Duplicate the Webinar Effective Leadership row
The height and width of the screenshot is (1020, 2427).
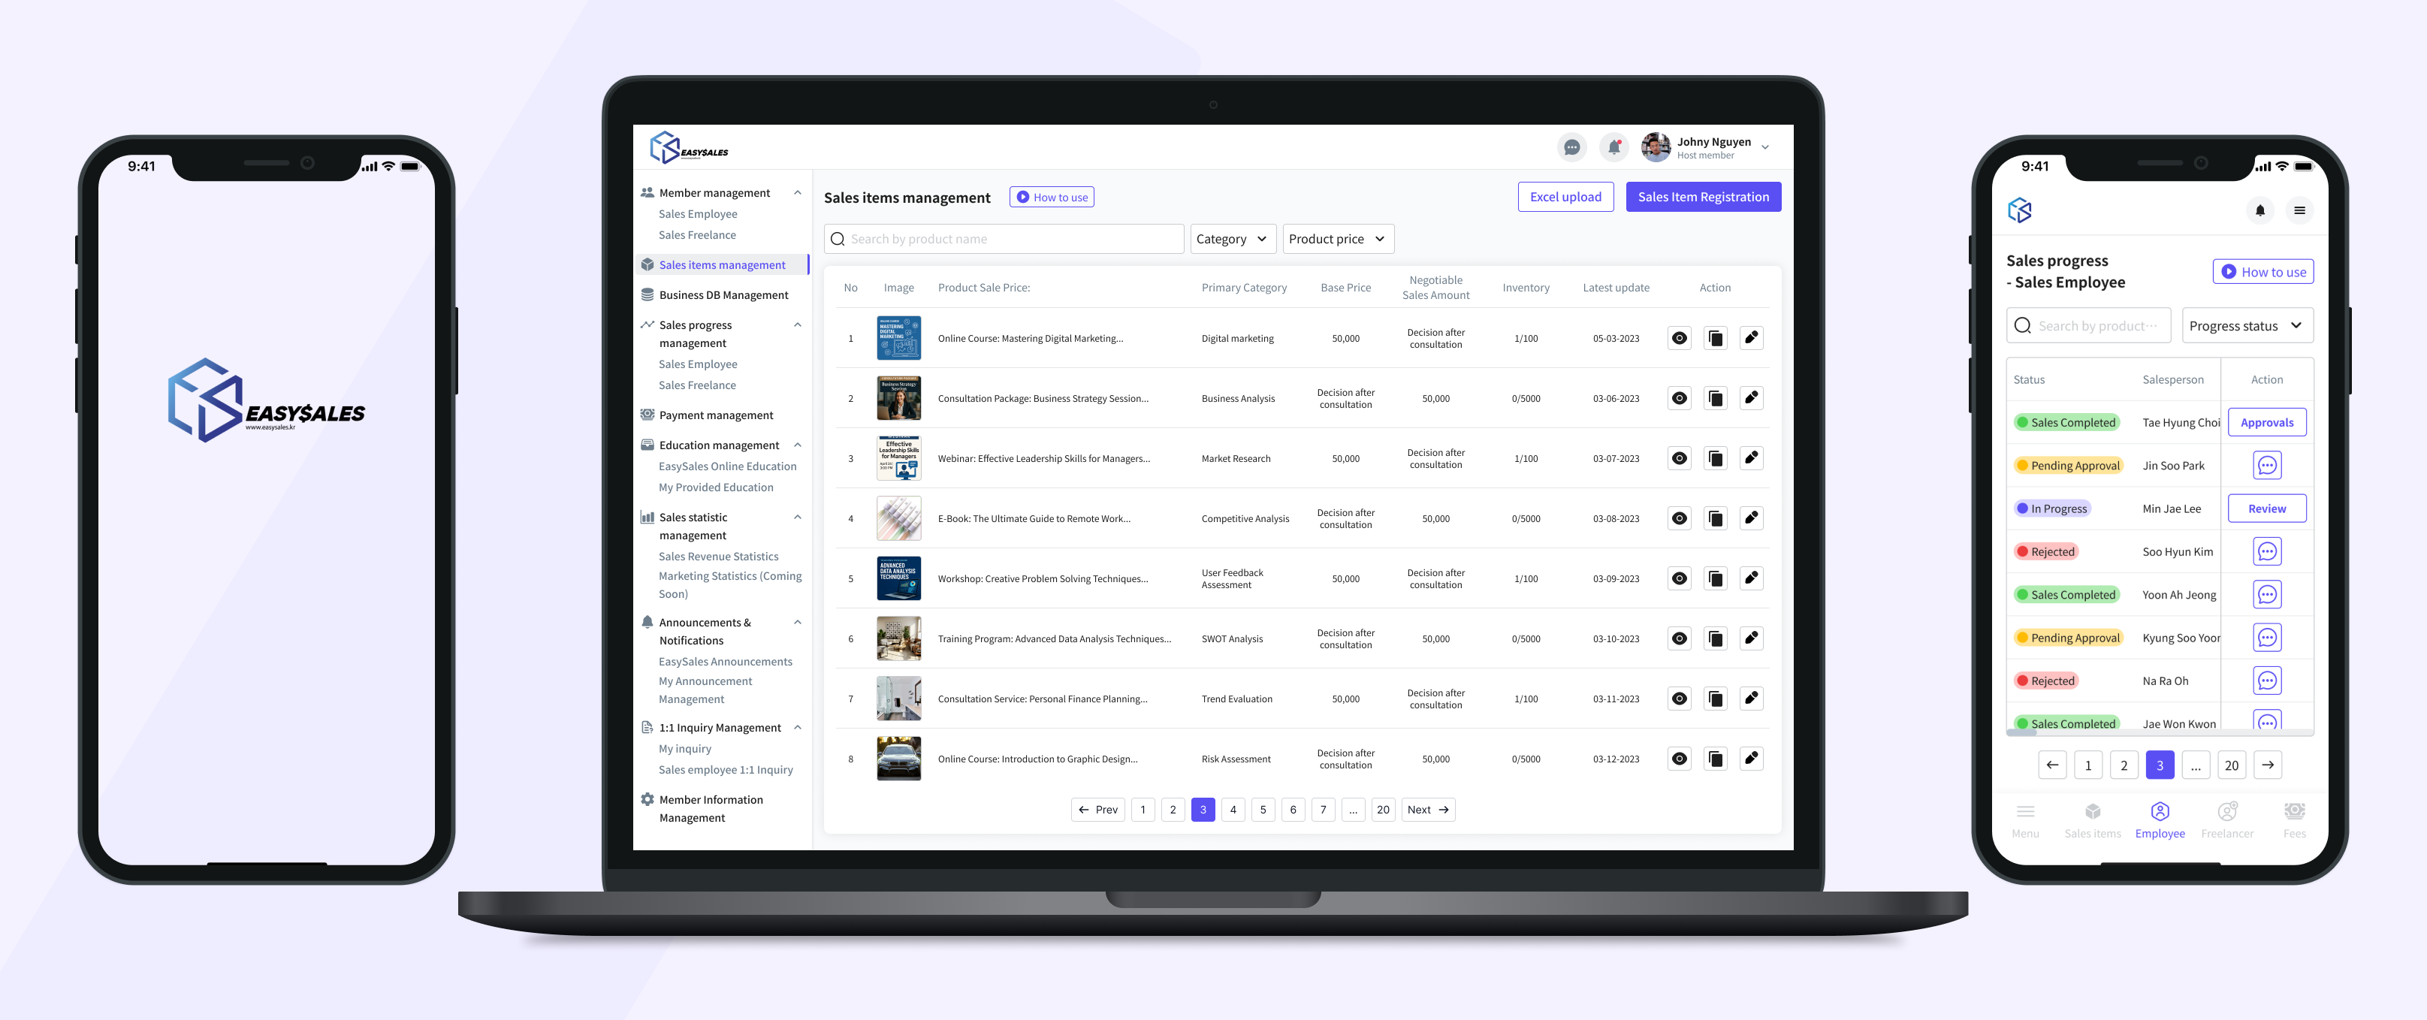click(1715, 459)
